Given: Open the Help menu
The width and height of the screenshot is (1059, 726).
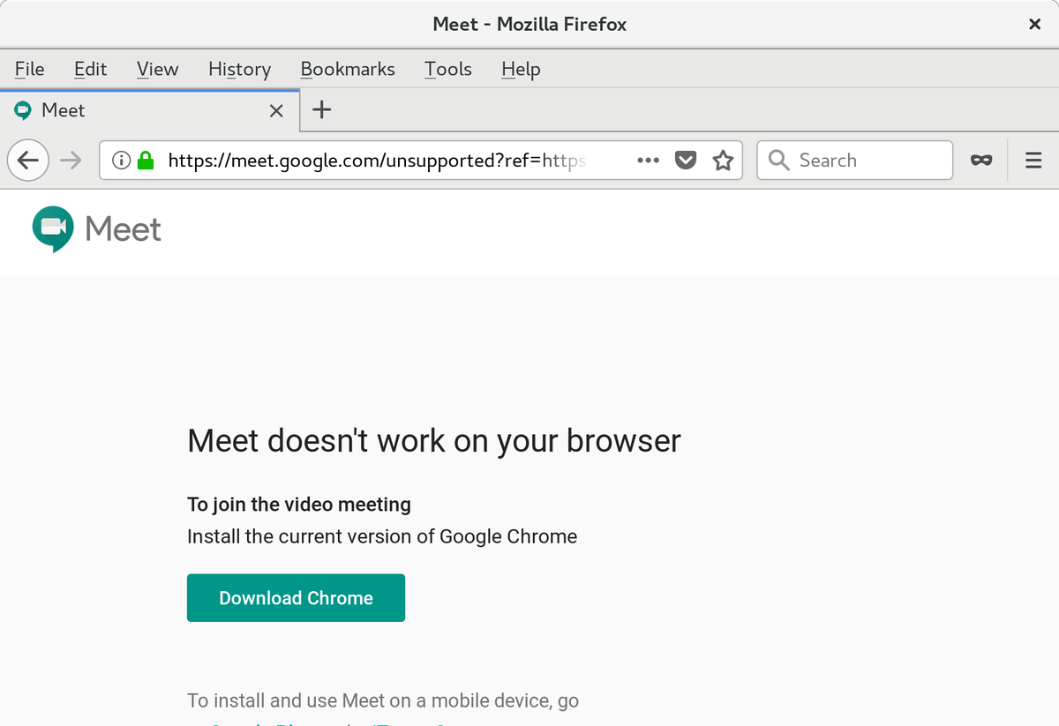Looking at the screenshot, I should click(x=521, y=69).
